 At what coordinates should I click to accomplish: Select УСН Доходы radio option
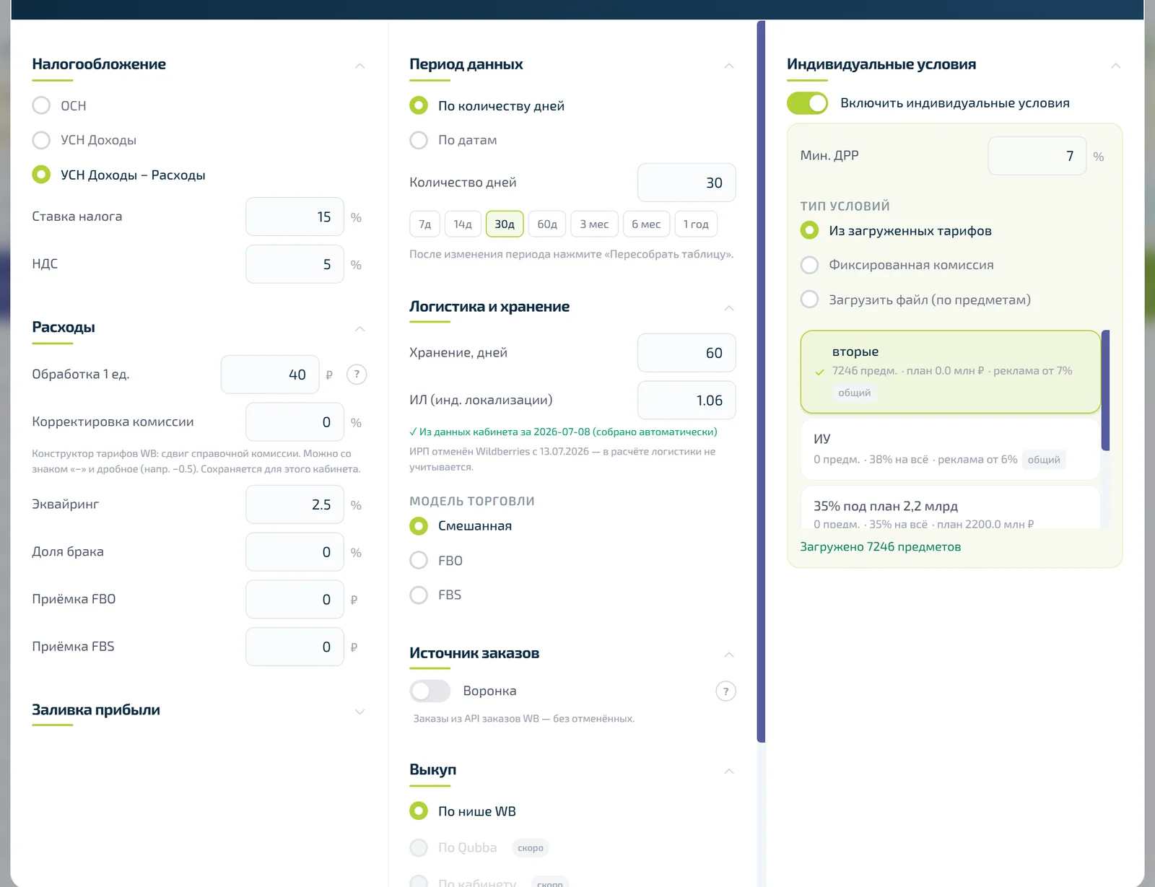[41, 140]
